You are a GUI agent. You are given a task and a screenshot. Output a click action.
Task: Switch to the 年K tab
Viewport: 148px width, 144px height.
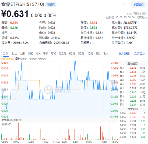53,53
